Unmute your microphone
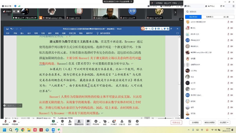 click(x=5, y=122)
